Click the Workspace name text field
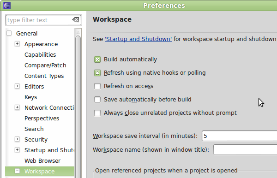Image resolution: width=277 pixels, height=178 pixels. click(x=245, y=149)
